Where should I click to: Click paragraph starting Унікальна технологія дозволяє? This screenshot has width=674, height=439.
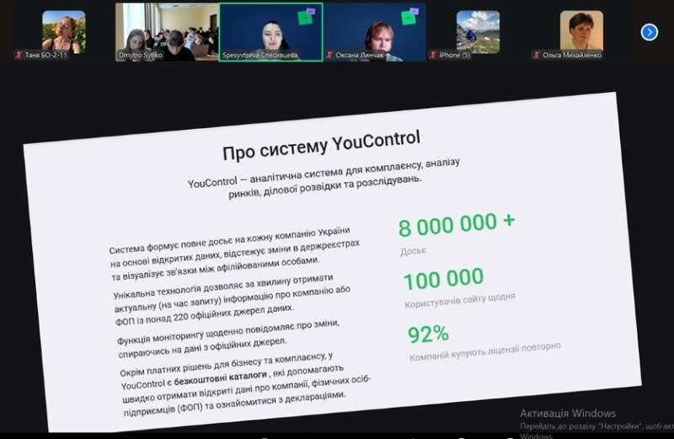[233, 299]
